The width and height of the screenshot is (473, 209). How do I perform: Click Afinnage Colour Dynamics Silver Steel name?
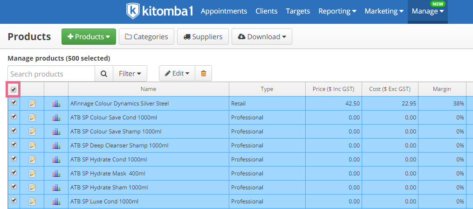pyautogui.click(x=119, y=104)
